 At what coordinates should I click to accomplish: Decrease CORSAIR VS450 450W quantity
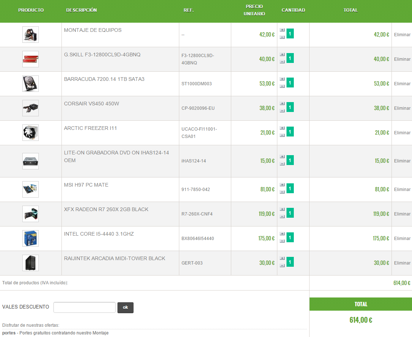(x=282, y=111)
